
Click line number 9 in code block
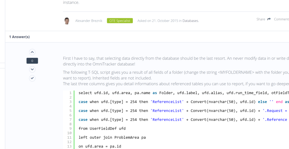click(x=70, y=128)
